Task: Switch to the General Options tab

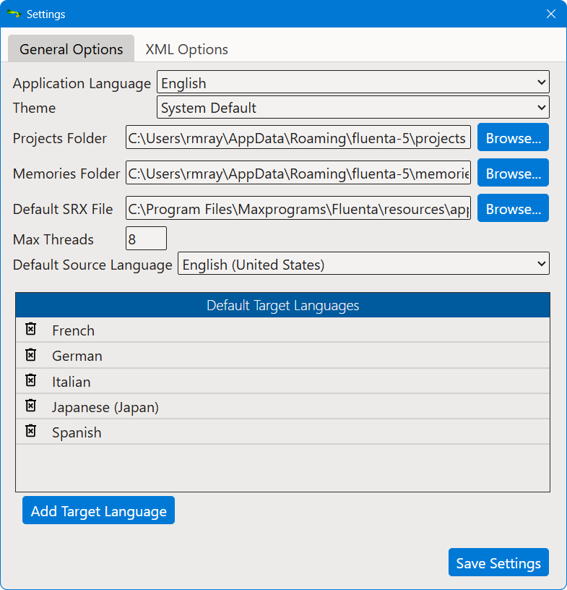Action: click(71, 49)
